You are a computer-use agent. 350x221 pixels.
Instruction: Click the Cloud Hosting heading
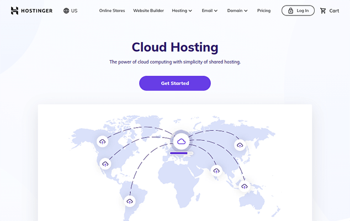pyautogui.click(x=175, y=47)
